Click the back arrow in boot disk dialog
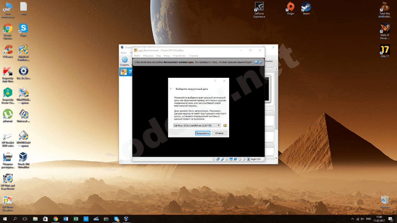 [171, 89]
